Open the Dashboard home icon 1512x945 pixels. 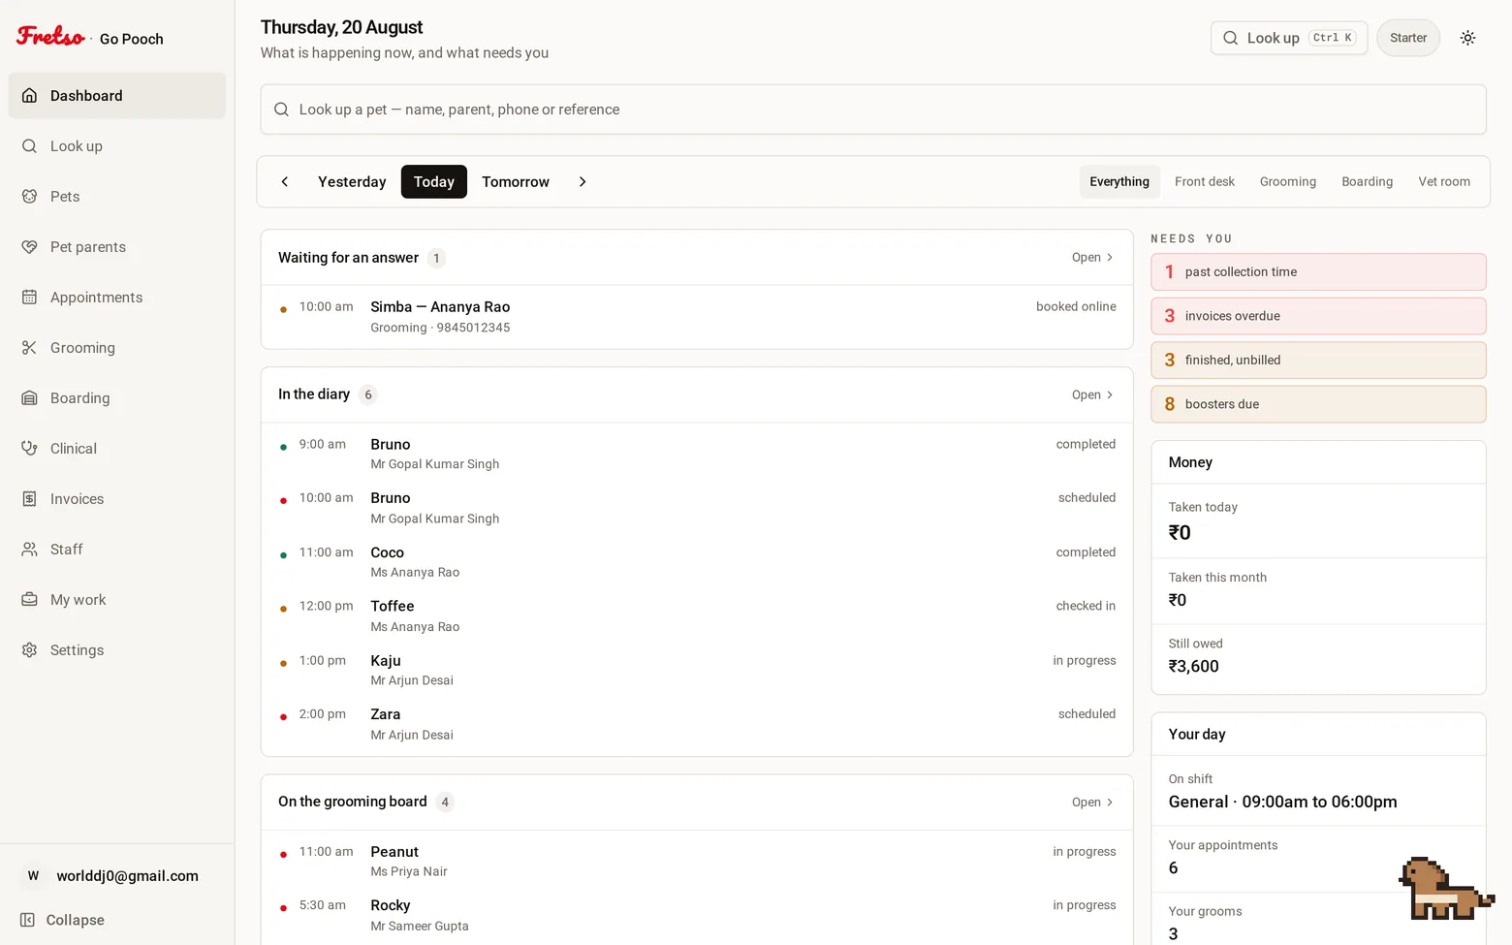[30, 96]
